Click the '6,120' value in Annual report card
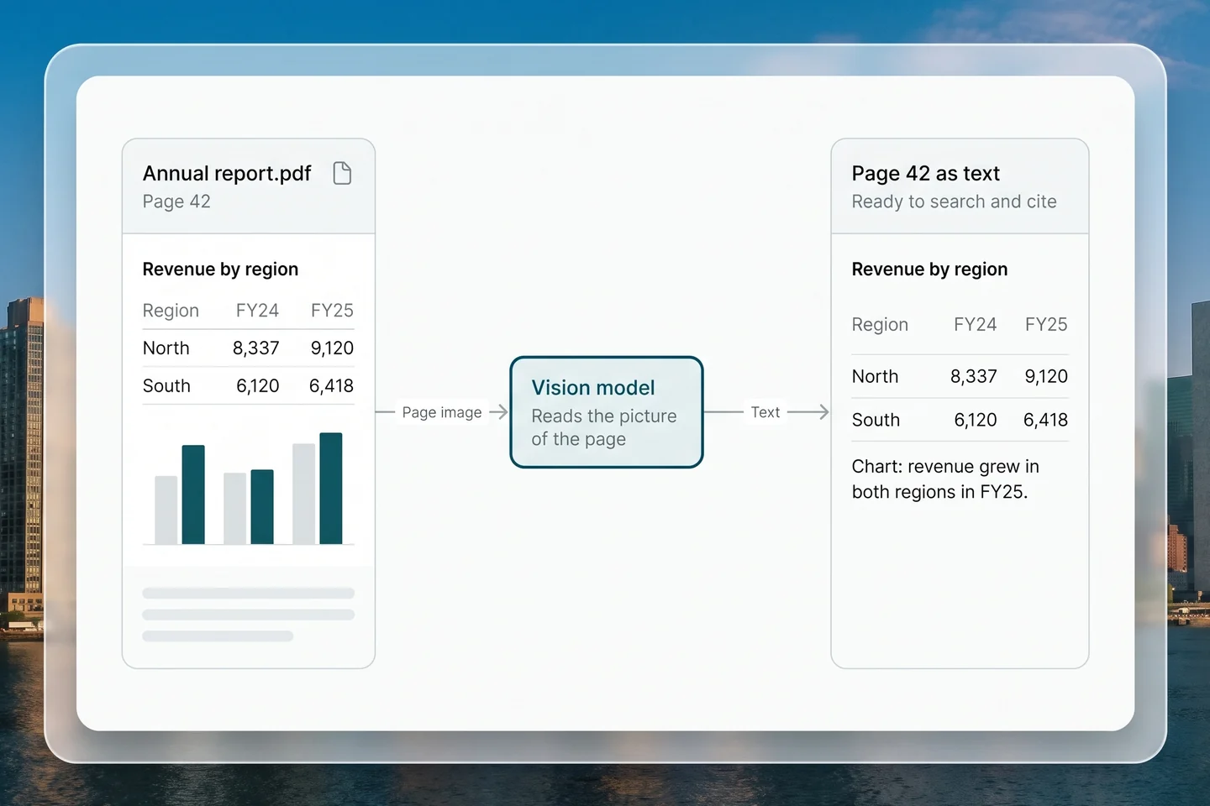 pyautogui.click(x=258, y=386)
